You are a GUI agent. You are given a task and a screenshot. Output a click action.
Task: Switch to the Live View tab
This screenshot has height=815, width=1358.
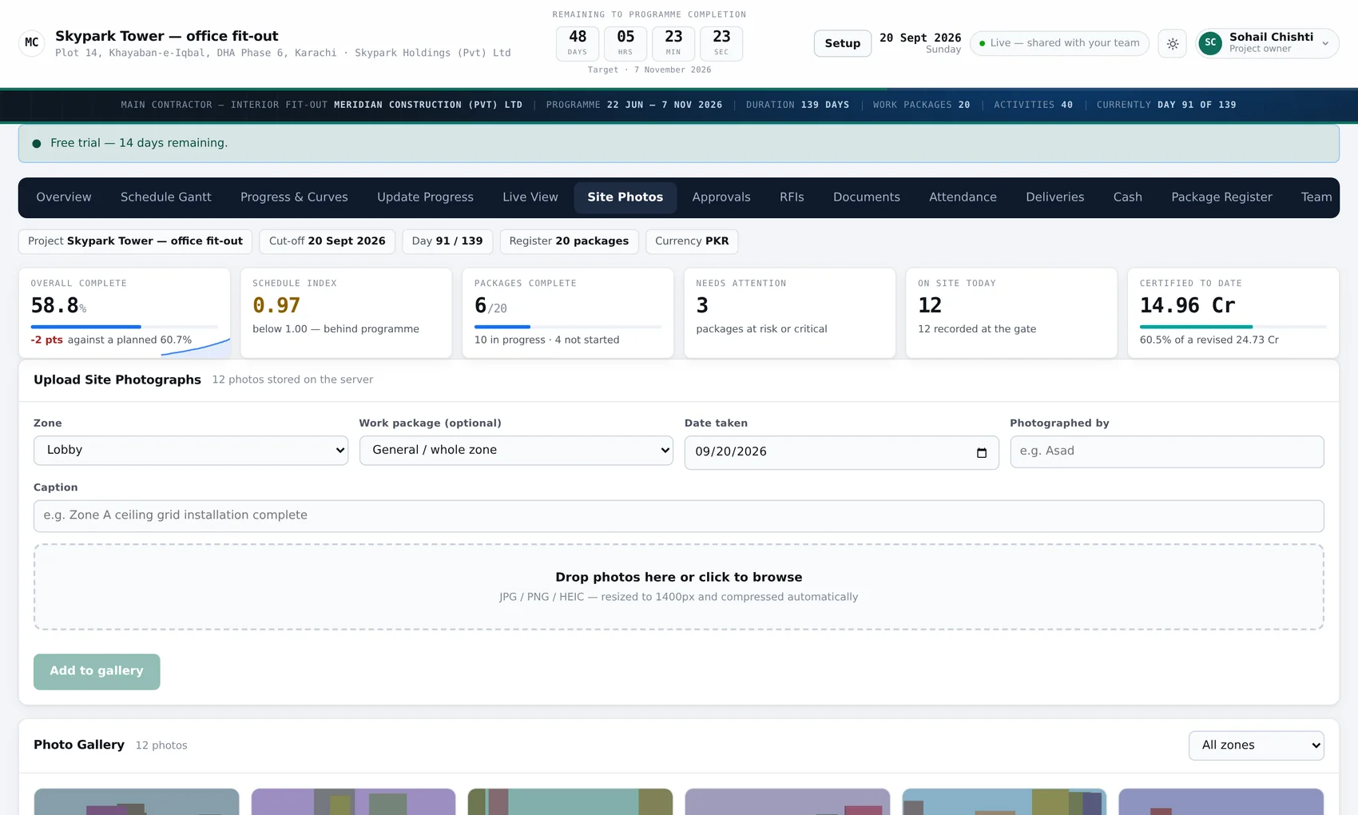[530, 197]
